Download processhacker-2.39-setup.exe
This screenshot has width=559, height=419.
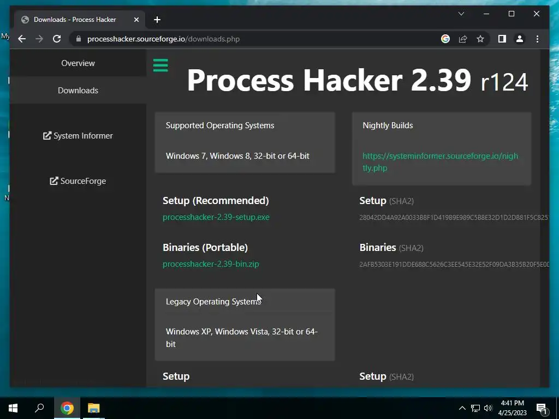point(216,217)
